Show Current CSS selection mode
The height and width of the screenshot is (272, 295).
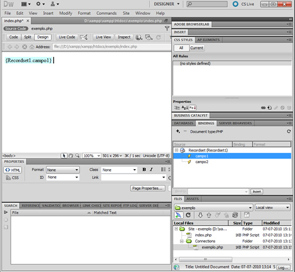coord(196,48)
